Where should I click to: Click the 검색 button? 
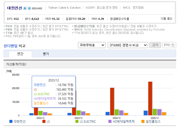(x=155, y=45)
